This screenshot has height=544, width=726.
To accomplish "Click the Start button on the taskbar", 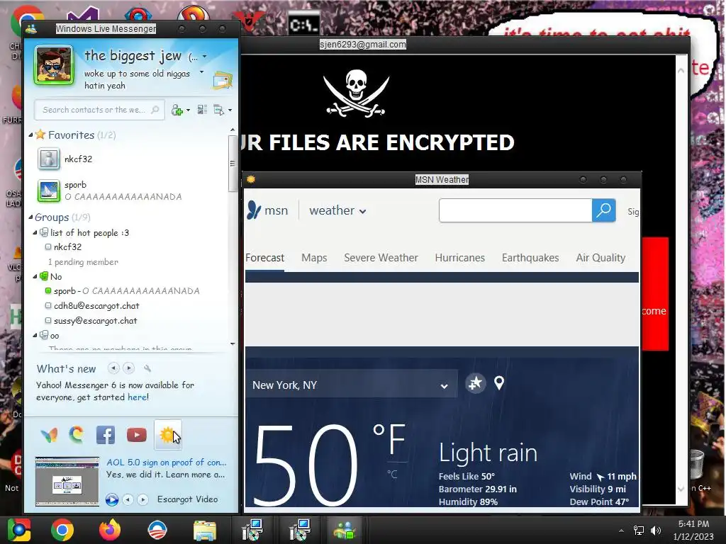I will click(18, 530).
